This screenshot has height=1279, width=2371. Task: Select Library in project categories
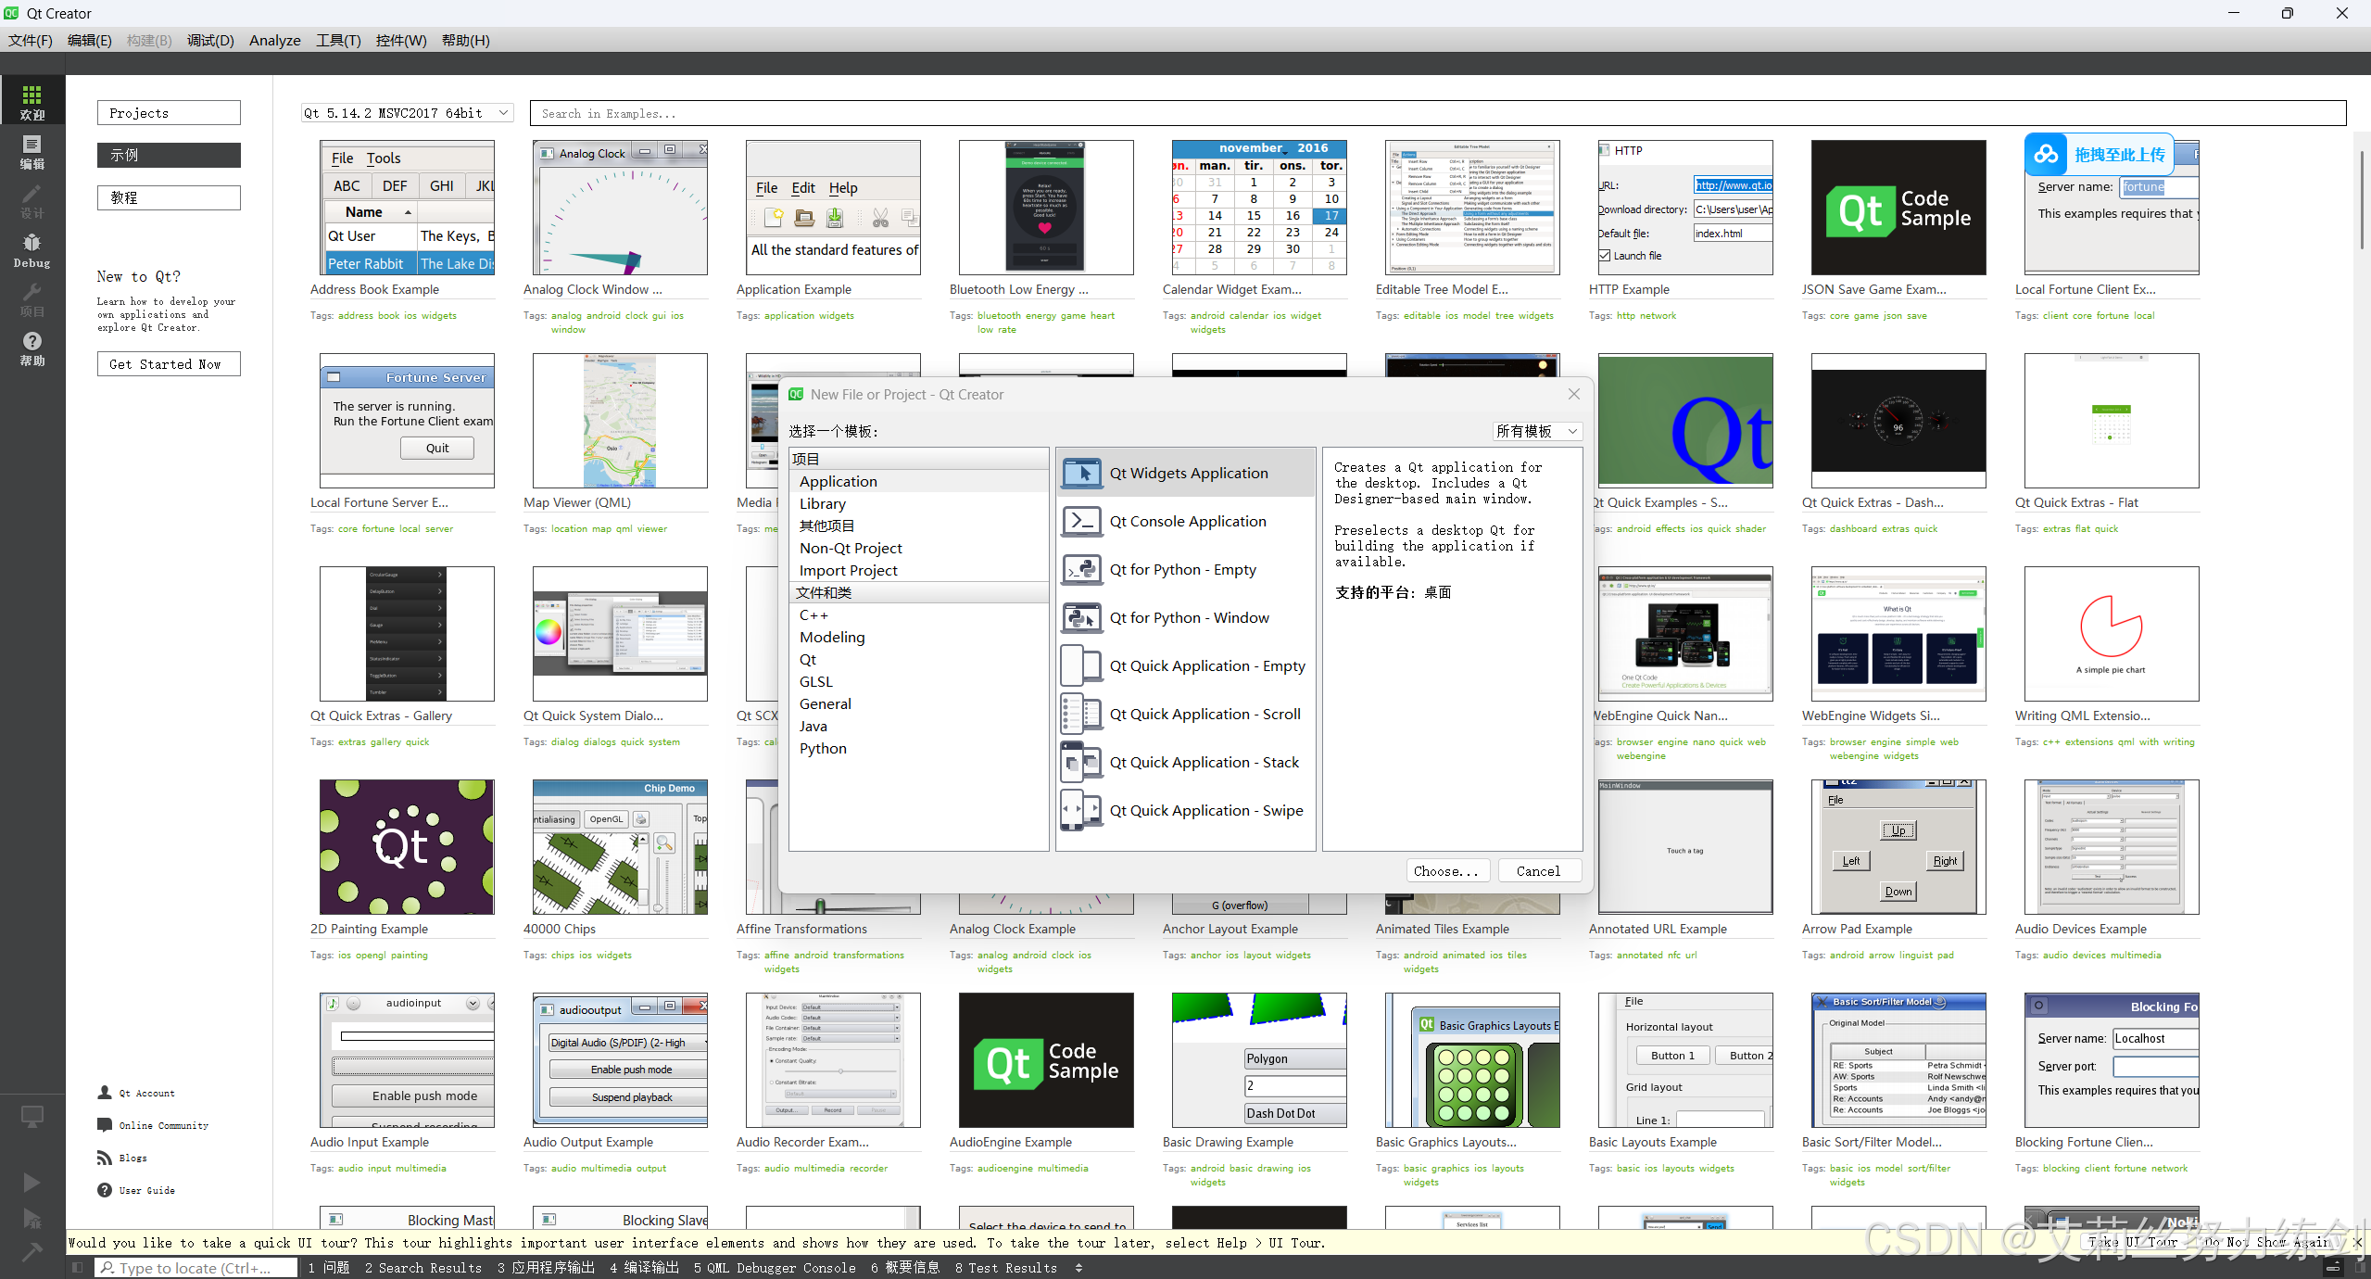tap(823, 504)
